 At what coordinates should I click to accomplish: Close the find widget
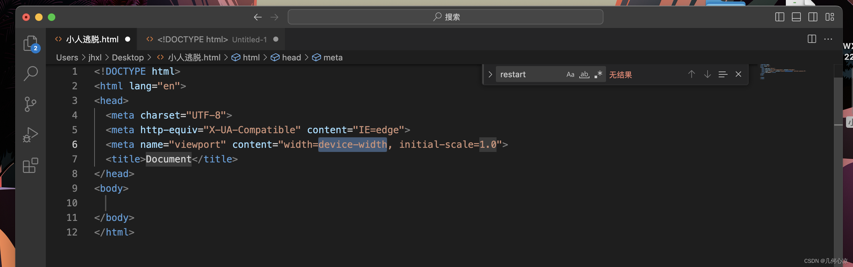[738, 74]
